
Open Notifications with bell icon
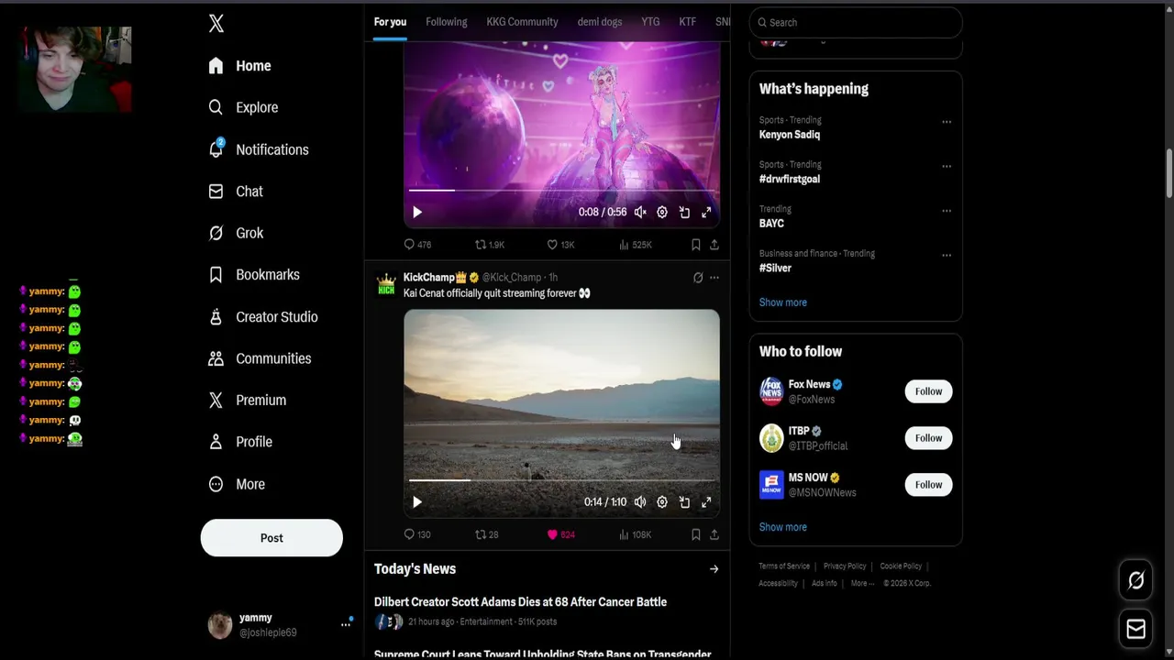pos(259,149)
